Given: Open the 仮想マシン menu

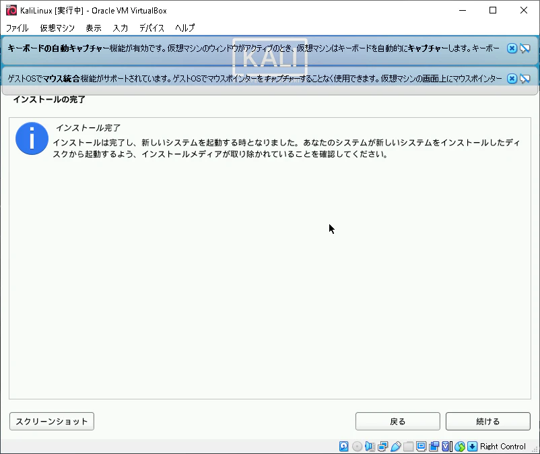Looking at the screenshot, I should 57,28.
